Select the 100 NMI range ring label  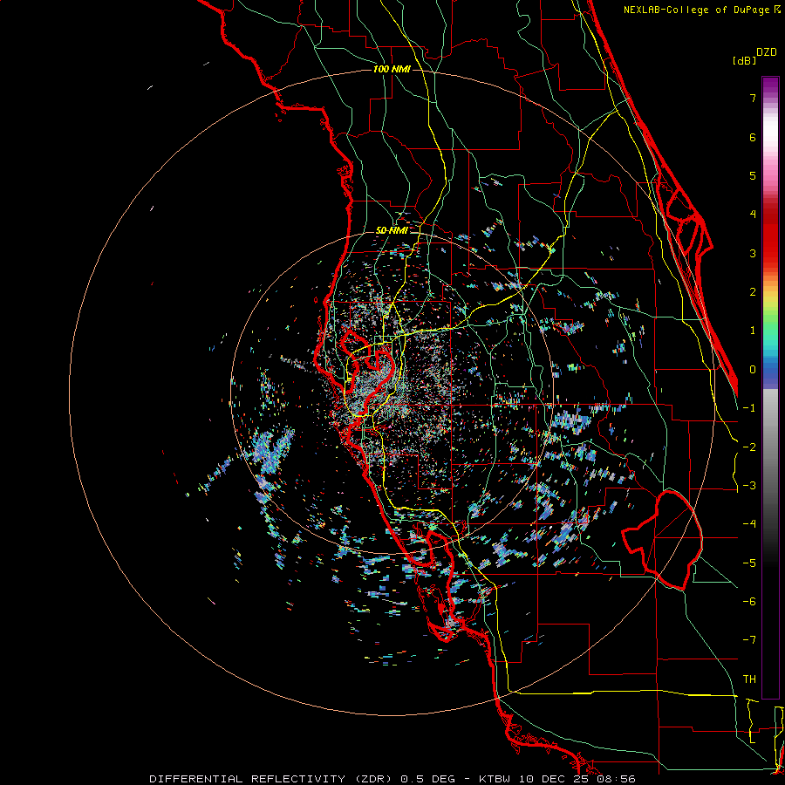(392, 69)
